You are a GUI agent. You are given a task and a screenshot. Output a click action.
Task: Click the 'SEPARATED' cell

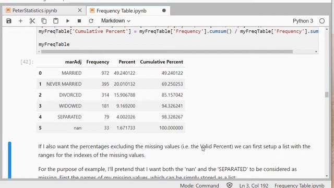tap(69, 117)
